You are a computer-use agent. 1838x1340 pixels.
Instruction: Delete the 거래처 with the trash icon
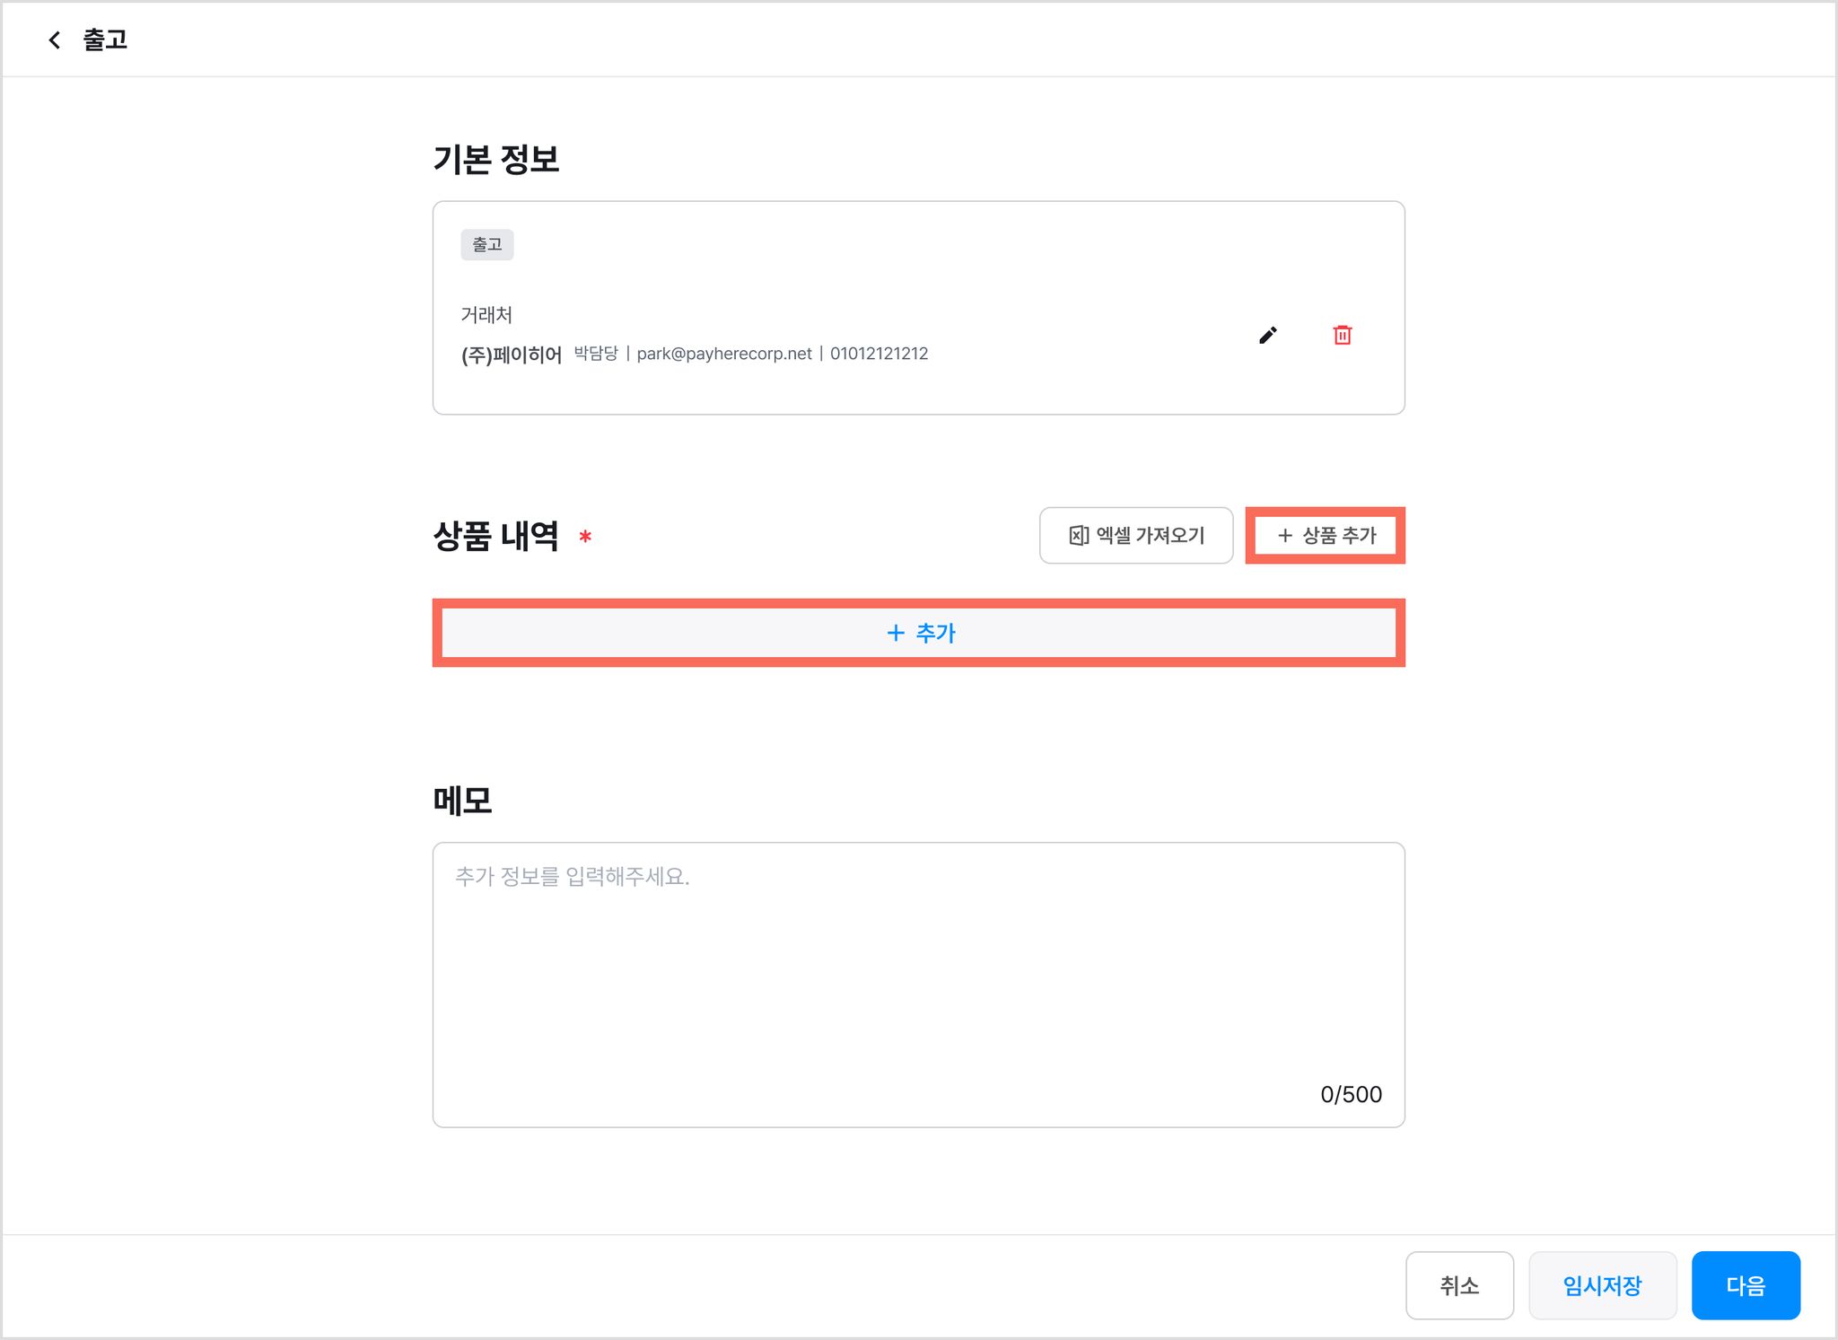coord(1343,335)
